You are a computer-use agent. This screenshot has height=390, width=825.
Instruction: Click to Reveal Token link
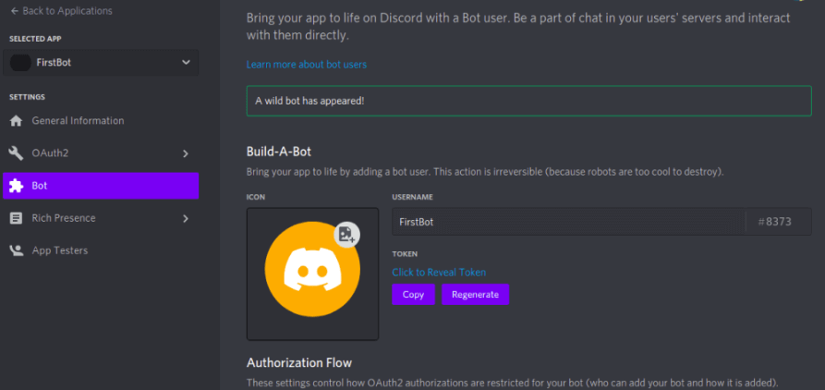[439, 272]
